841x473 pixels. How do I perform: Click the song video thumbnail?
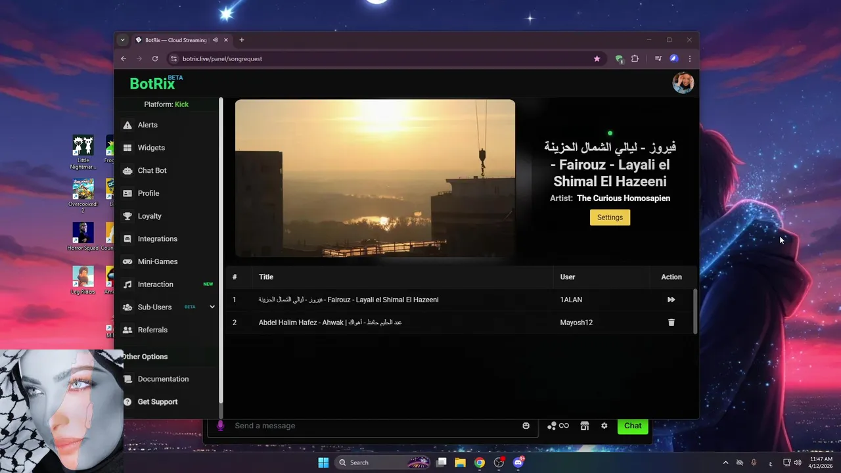(x=375, y=178)
